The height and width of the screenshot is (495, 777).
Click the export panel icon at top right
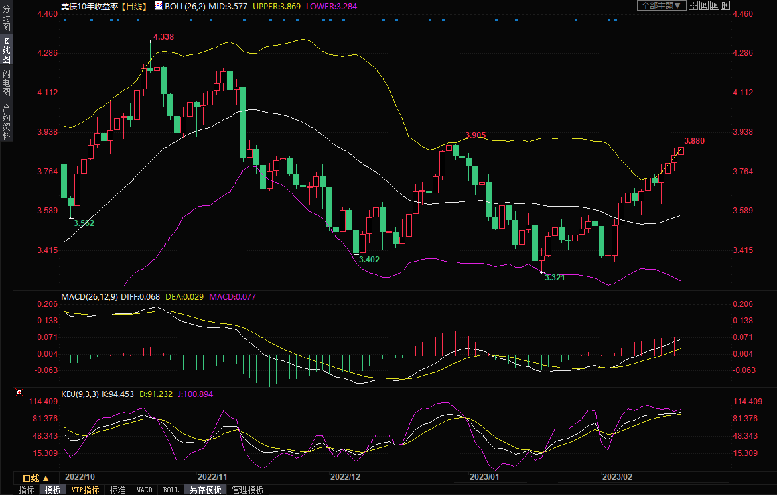point(724,5)
